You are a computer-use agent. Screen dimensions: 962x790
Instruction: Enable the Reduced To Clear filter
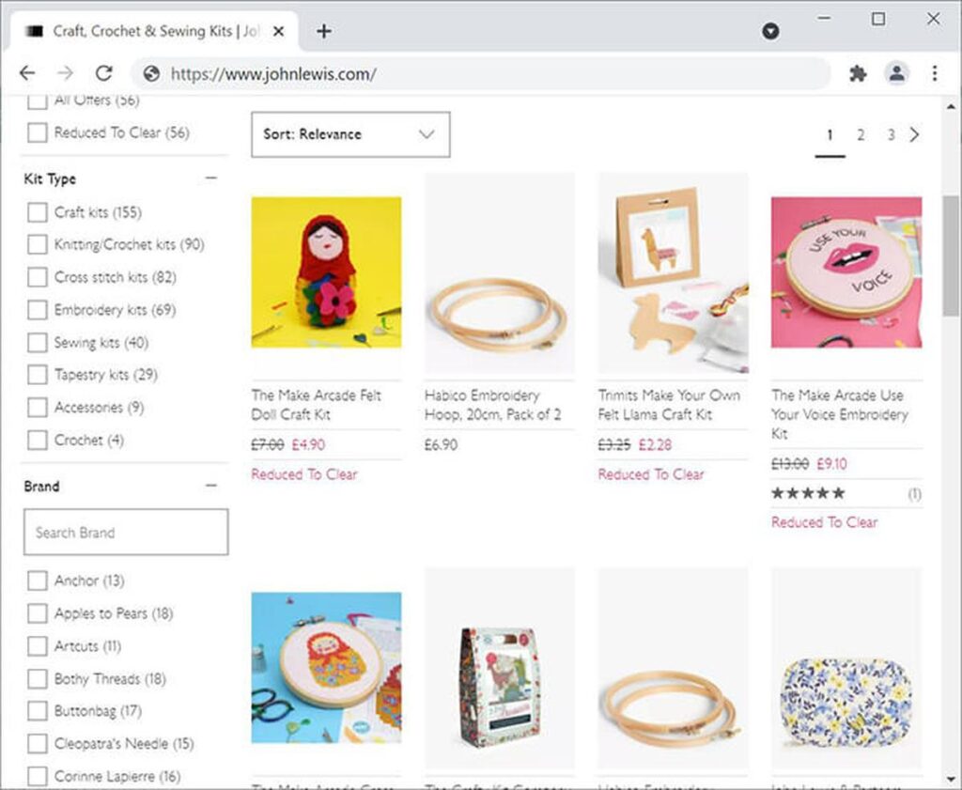pos(37,132)
